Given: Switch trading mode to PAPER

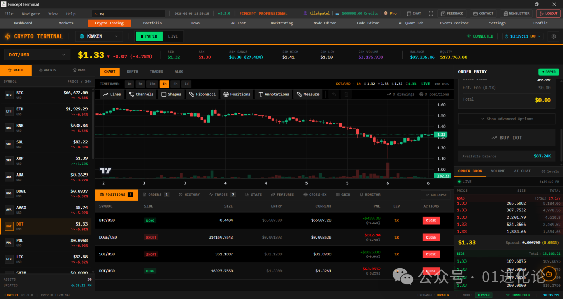Looking at the screenshot, I should (x=149, y=36).
